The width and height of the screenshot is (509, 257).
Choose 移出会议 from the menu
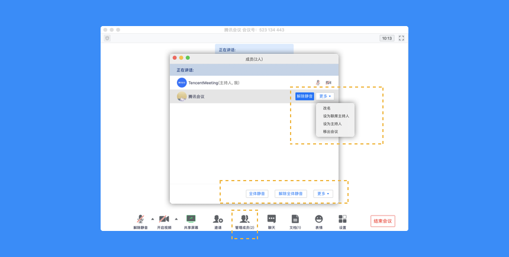click(330, 131)
